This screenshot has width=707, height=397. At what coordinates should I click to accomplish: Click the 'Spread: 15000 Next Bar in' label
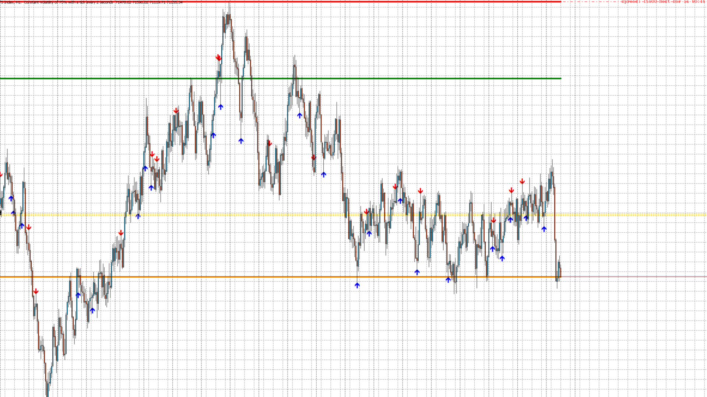click(663, 2)
